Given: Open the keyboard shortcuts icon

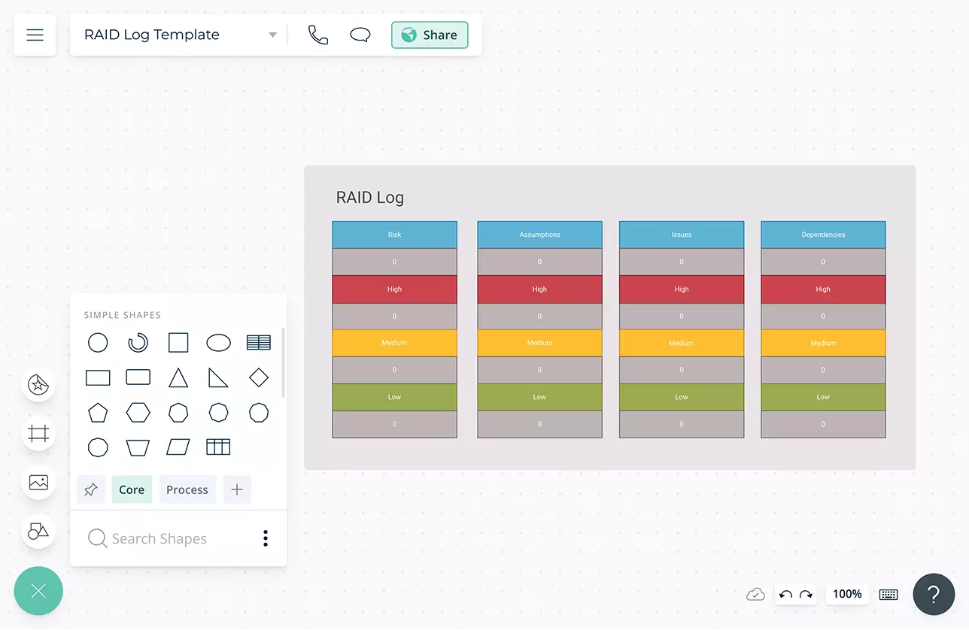Looking at the screenshot, I should pyautogui.click(x=889, y=595).
